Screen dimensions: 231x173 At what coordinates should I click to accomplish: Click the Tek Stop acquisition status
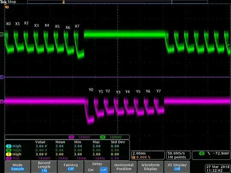coord(8,2)
